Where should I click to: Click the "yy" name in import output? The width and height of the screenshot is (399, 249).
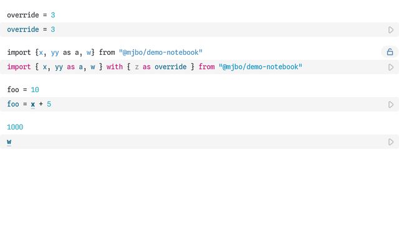(x=55, y=52)
